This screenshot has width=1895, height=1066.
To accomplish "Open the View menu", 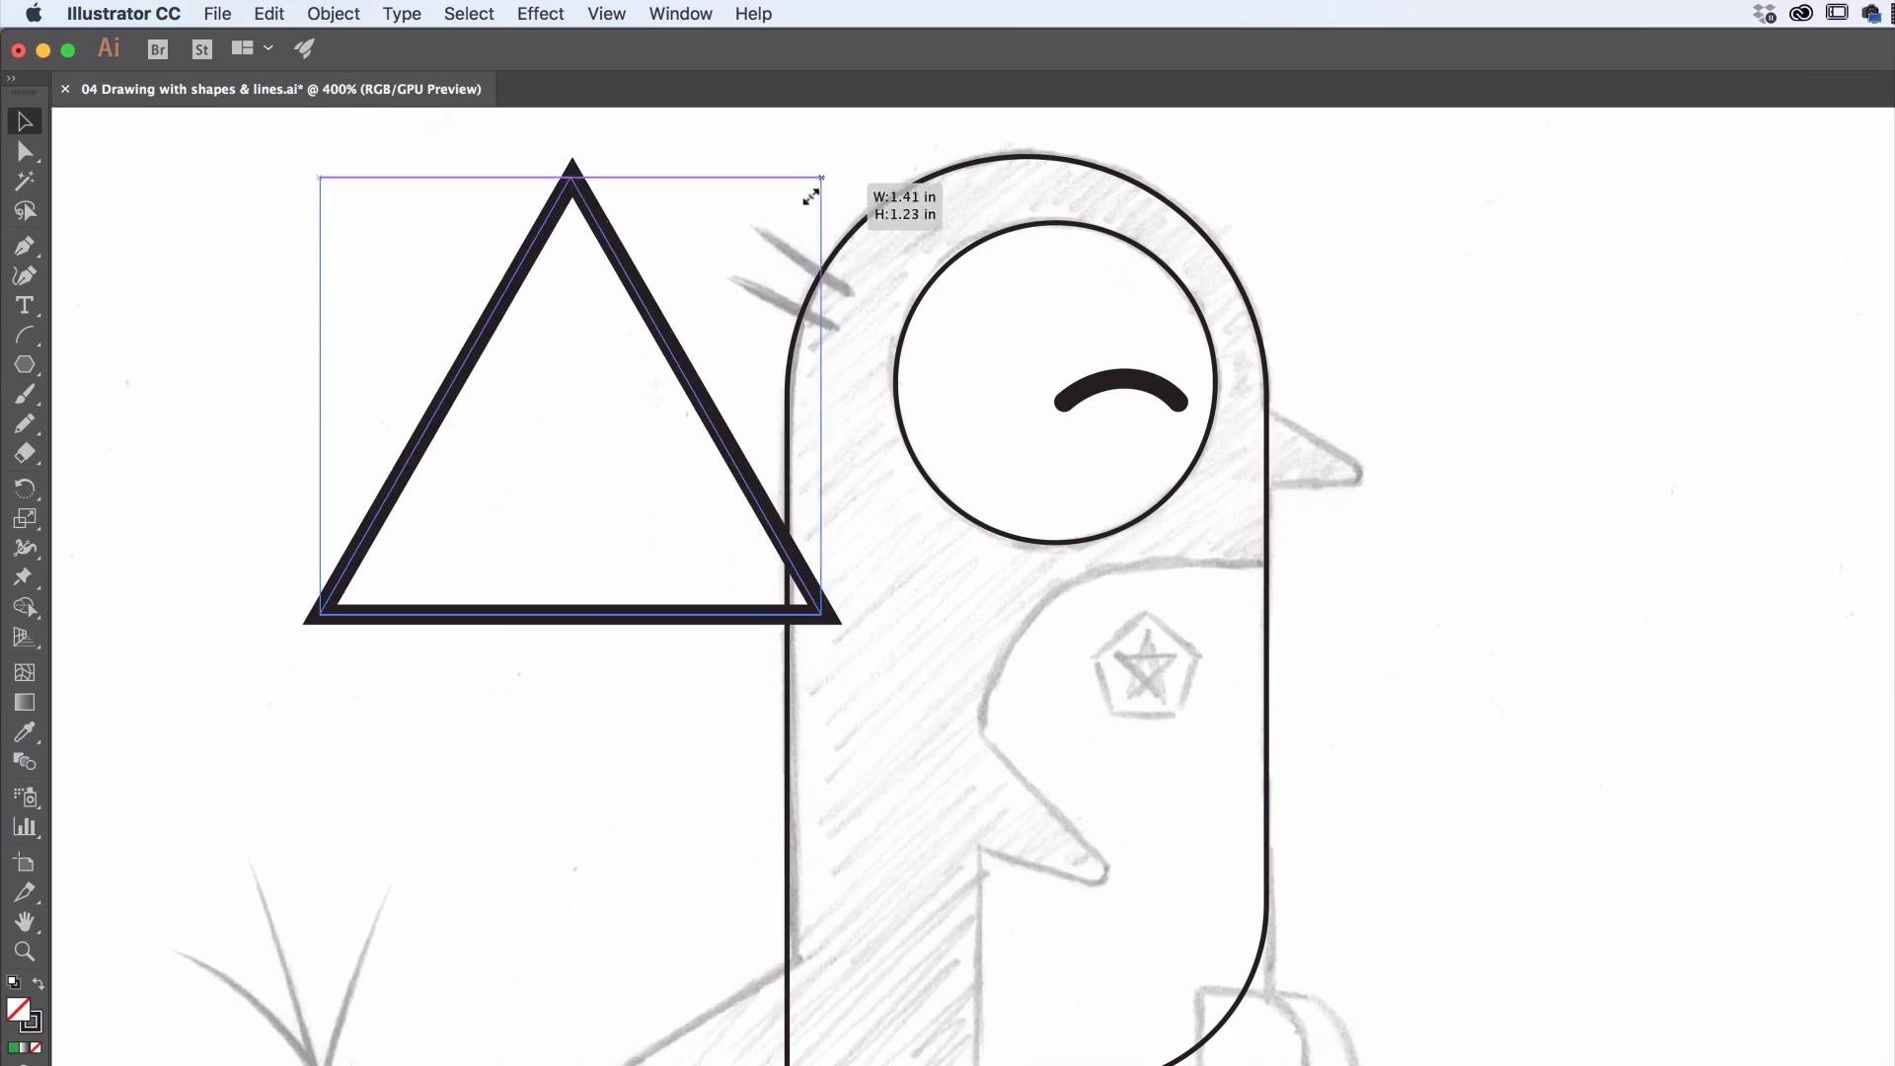I will (x=605, y=13).
